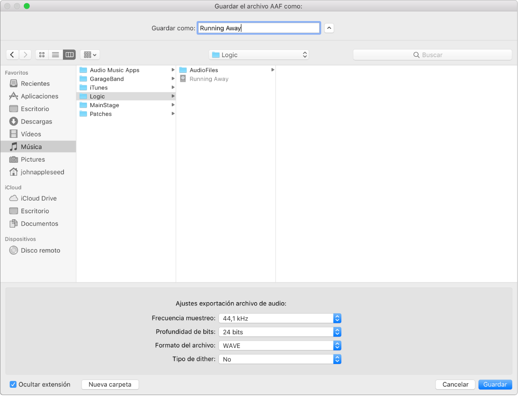Change Profundidad de bits setting
Screen dimensions: 518x396
[x=280, y=332]
